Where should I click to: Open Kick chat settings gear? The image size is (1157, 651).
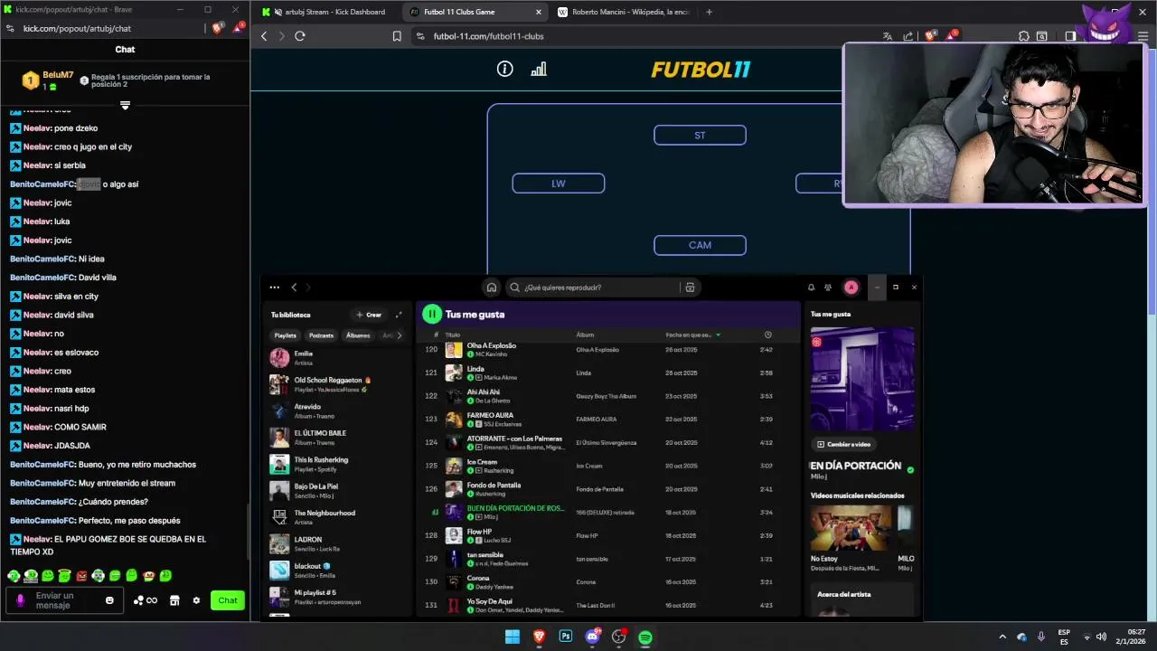point(196,600)
